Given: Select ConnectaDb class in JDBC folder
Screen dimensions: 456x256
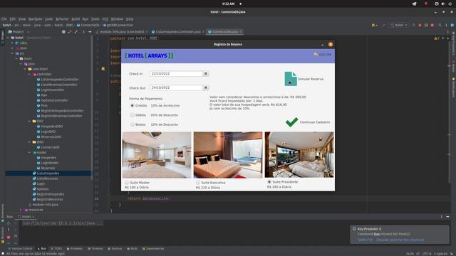Looking at the screenshot, I should tap(50, 147).
